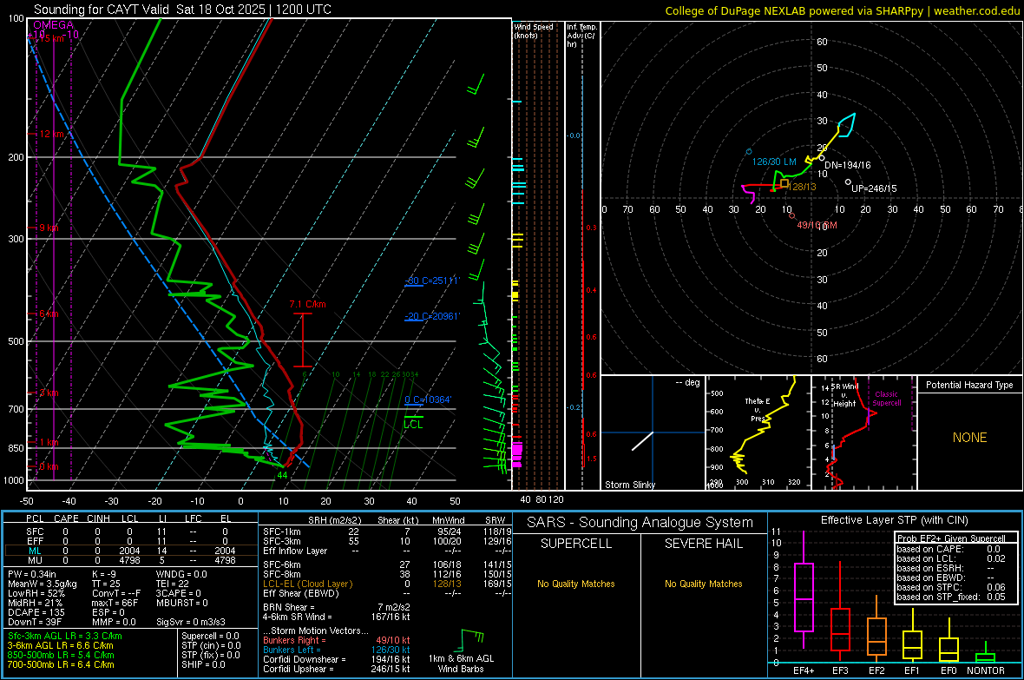The height and width of the screenshot is (680, 1024).
Task: Click No Quality Matches under SUPERCELL
Action: pyautogui.click(x=576, y=584)
